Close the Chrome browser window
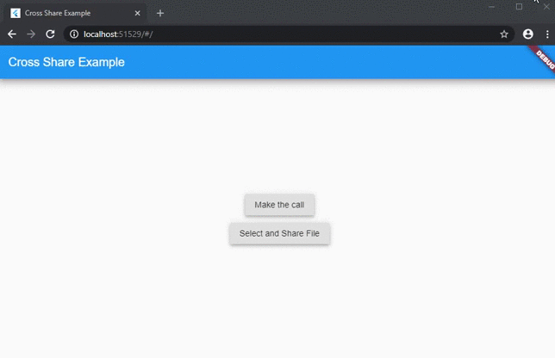The width and height of the screenshot is (555, 358). 546,6
